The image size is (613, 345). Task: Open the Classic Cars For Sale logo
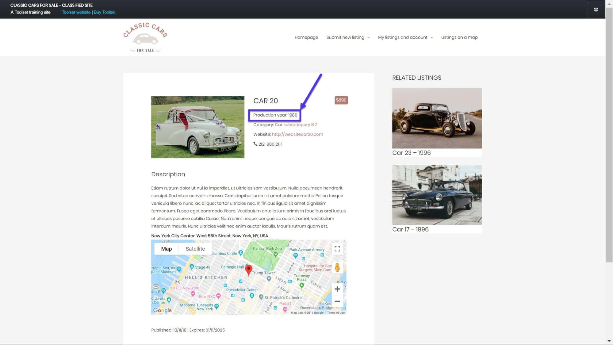point(145,36)
